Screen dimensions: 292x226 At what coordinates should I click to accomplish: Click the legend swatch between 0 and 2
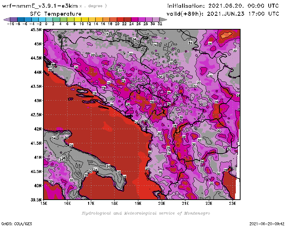(x=50, y=19)
